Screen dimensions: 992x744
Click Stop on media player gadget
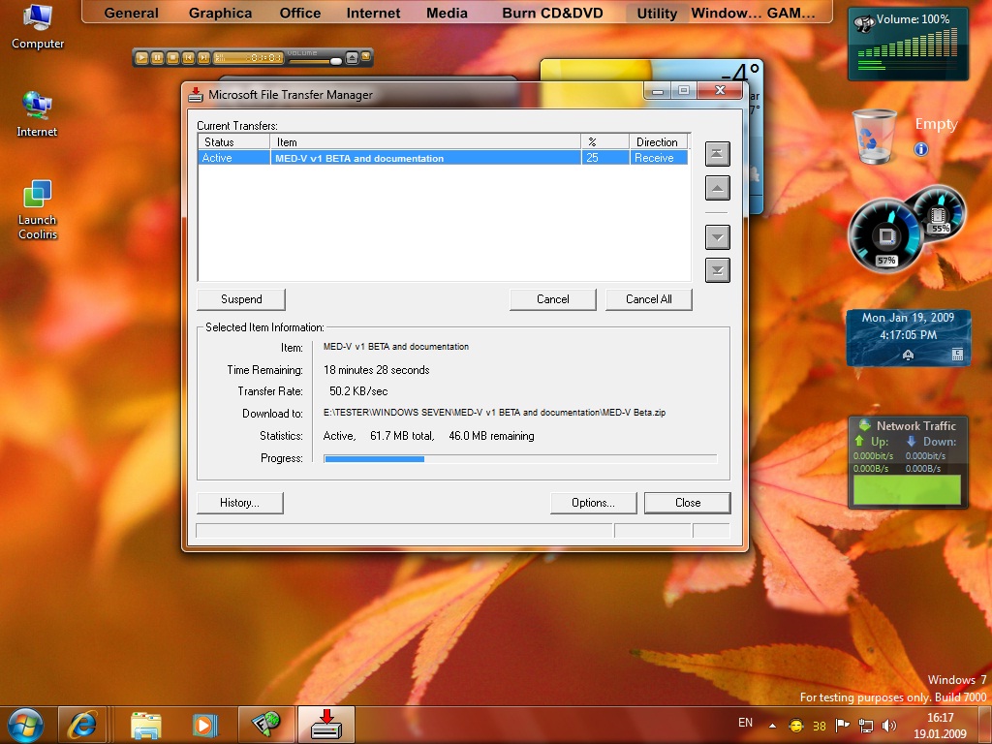172,57
